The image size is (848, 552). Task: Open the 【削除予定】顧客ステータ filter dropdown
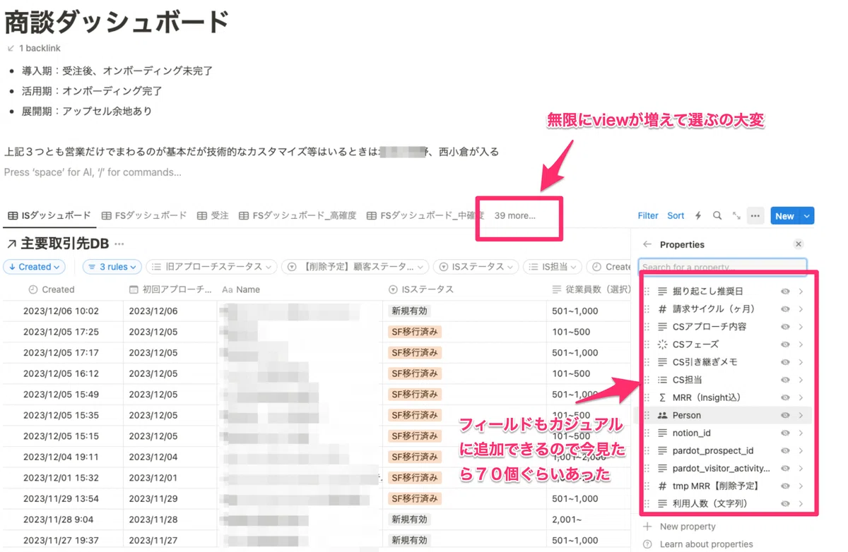tap(355, 267)
